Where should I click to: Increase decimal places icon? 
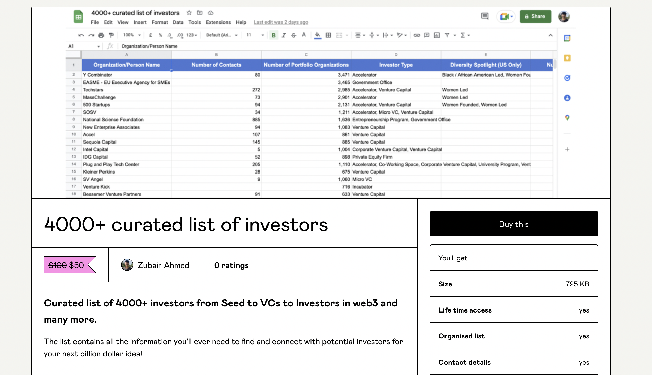pos(180,35)
